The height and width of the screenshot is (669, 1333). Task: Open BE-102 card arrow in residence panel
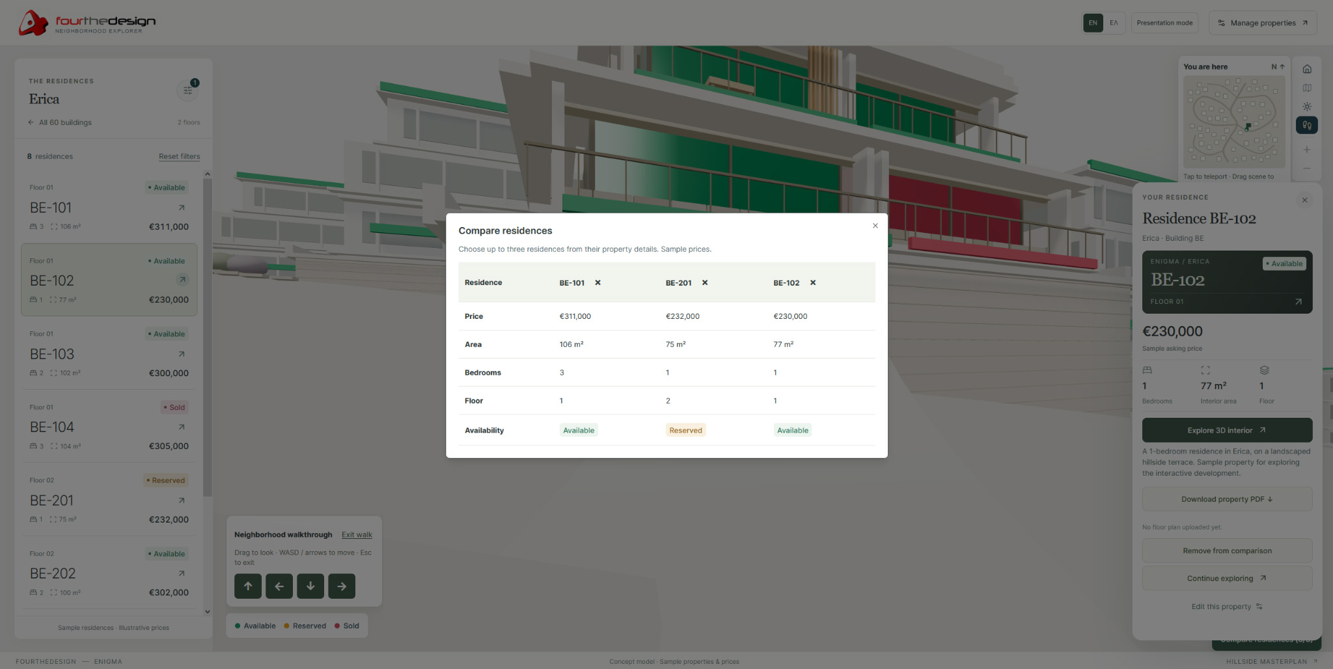click(x=1298, y=301)
